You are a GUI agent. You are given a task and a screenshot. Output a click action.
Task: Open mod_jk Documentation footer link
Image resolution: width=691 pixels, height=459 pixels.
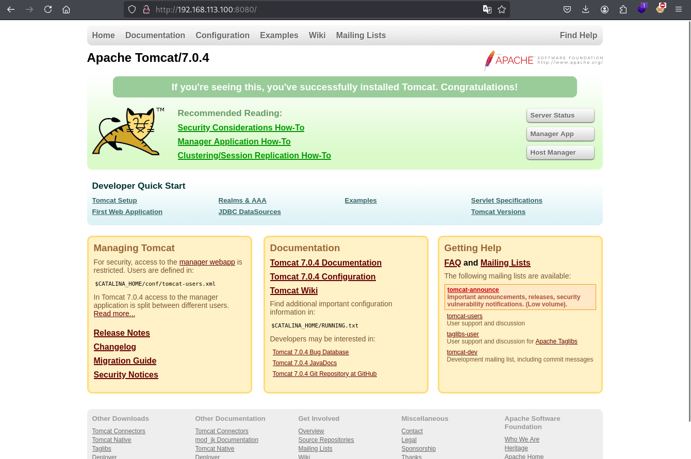[226, 440]
